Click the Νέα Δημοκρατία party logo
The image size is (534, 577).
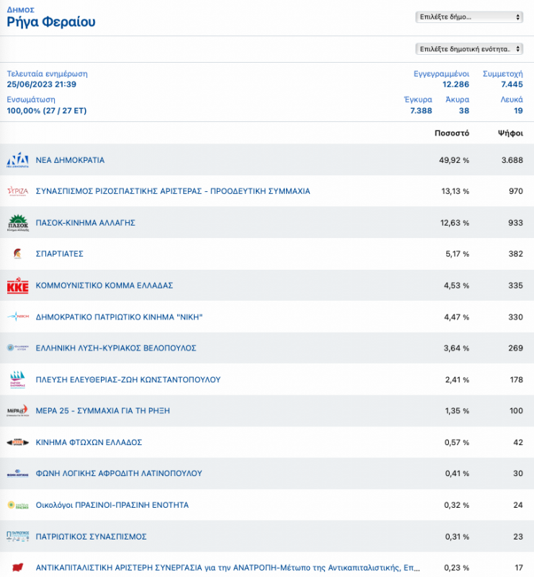coord(17,160)
